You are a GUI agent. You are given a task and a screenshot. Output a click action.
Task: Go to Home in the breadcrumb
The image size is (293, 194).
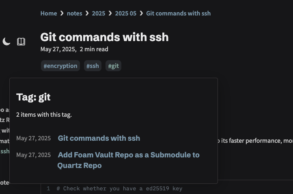click(x=49, y=13)
